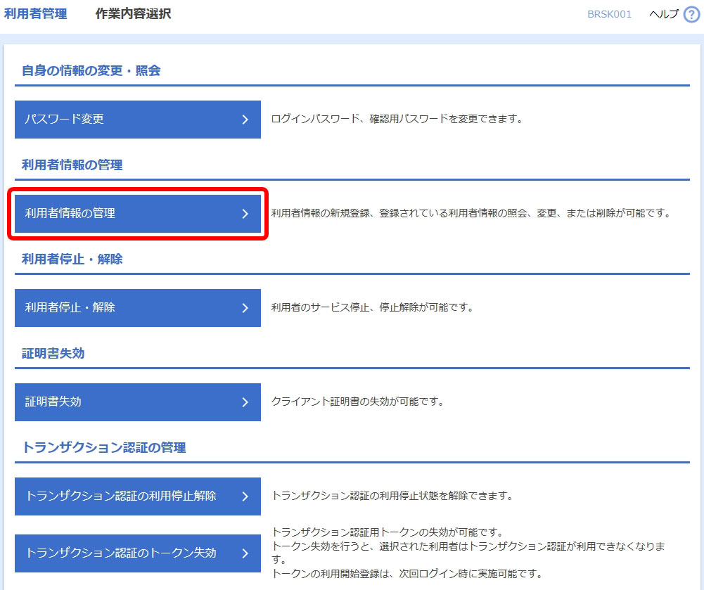The width and height of the screenshot is (704, 590).
Task: Select description トランザクション認証用トークンの失効が可能です
Action: pos(388,532)
